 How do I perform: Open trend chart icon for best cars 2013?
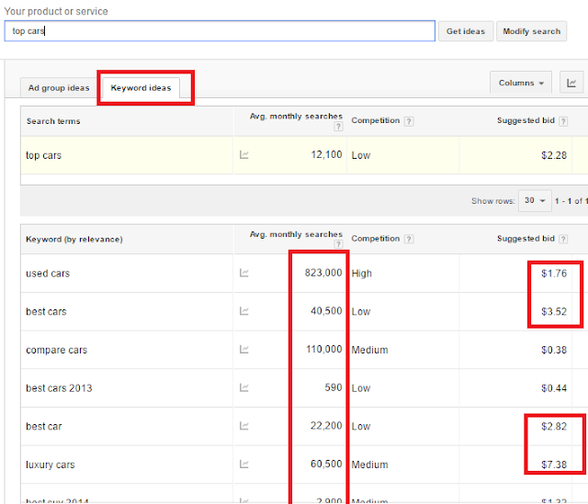tap(244, 387)
